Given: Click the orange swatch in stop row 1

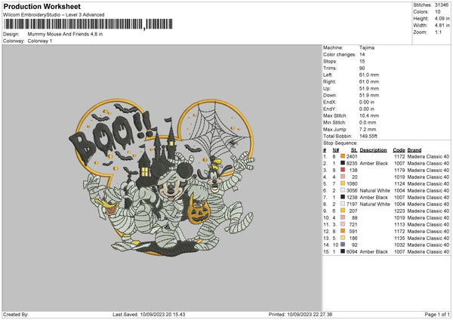Looking at the screenshot, I should click(343, 156).
